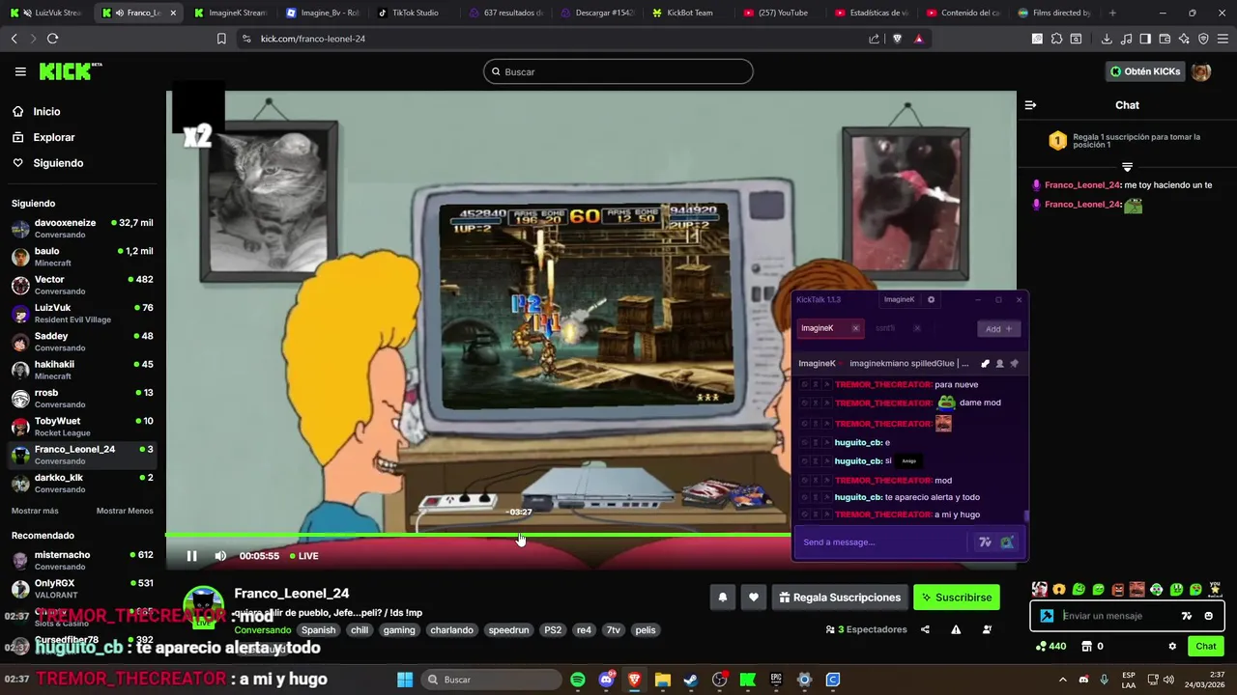Select the speedrun tag chip
This screenshot has height=695, width=1237.
pos(508,630)
